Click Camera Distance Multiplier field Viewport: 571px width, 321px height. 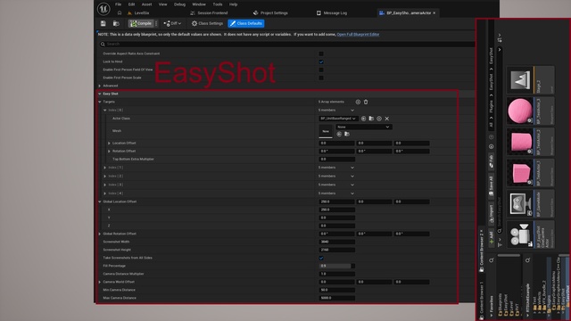click(337, 274)
